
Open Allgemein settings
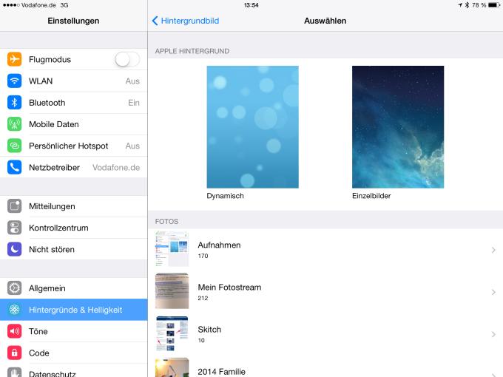74,288
